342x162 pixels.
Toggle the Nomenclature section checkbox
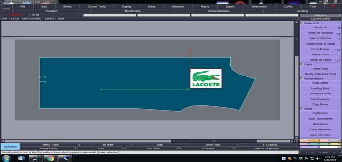[x=302, y=78]
